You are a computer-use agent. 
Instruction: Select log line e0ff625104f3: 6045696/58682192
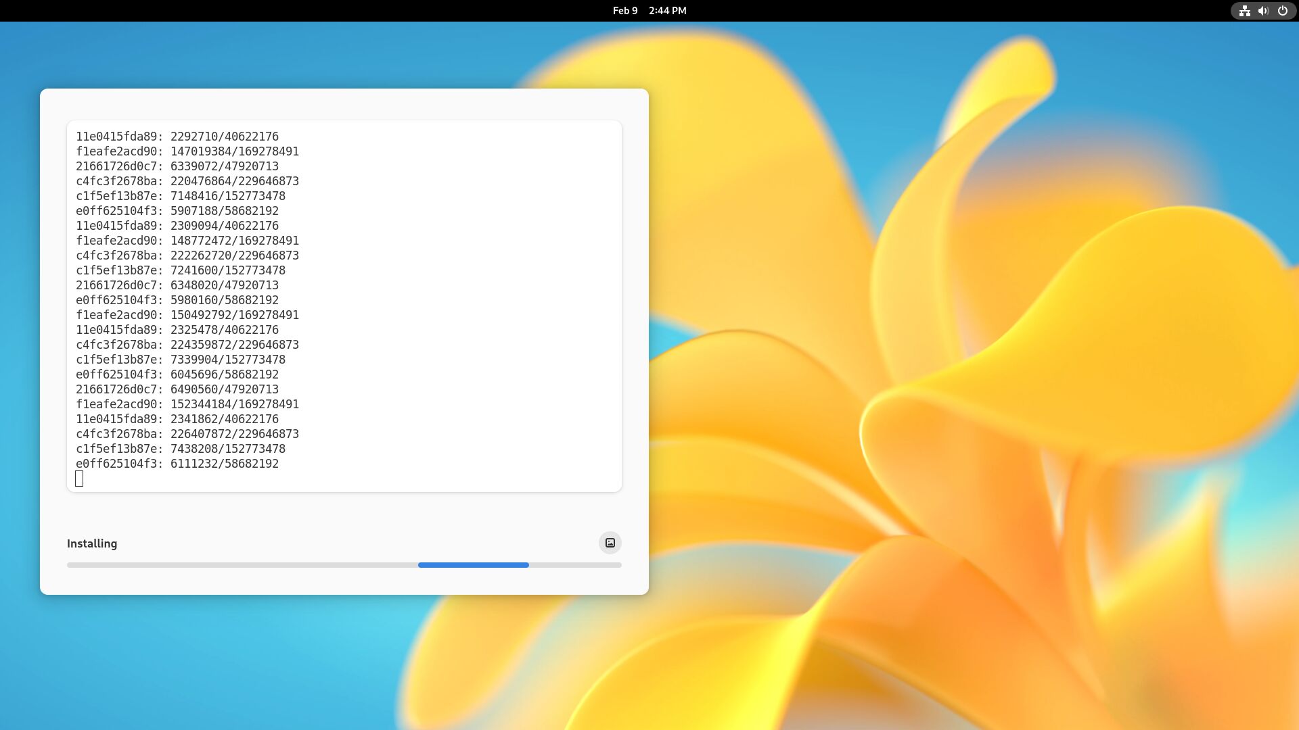pos(177,374)
